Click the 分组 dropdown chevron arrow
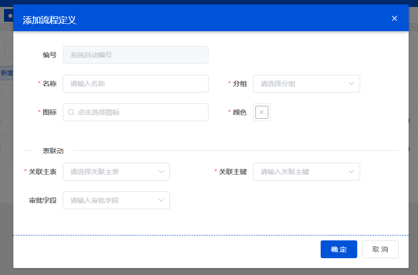The height and width of the screenshot is (275, 418). (351, 84)
